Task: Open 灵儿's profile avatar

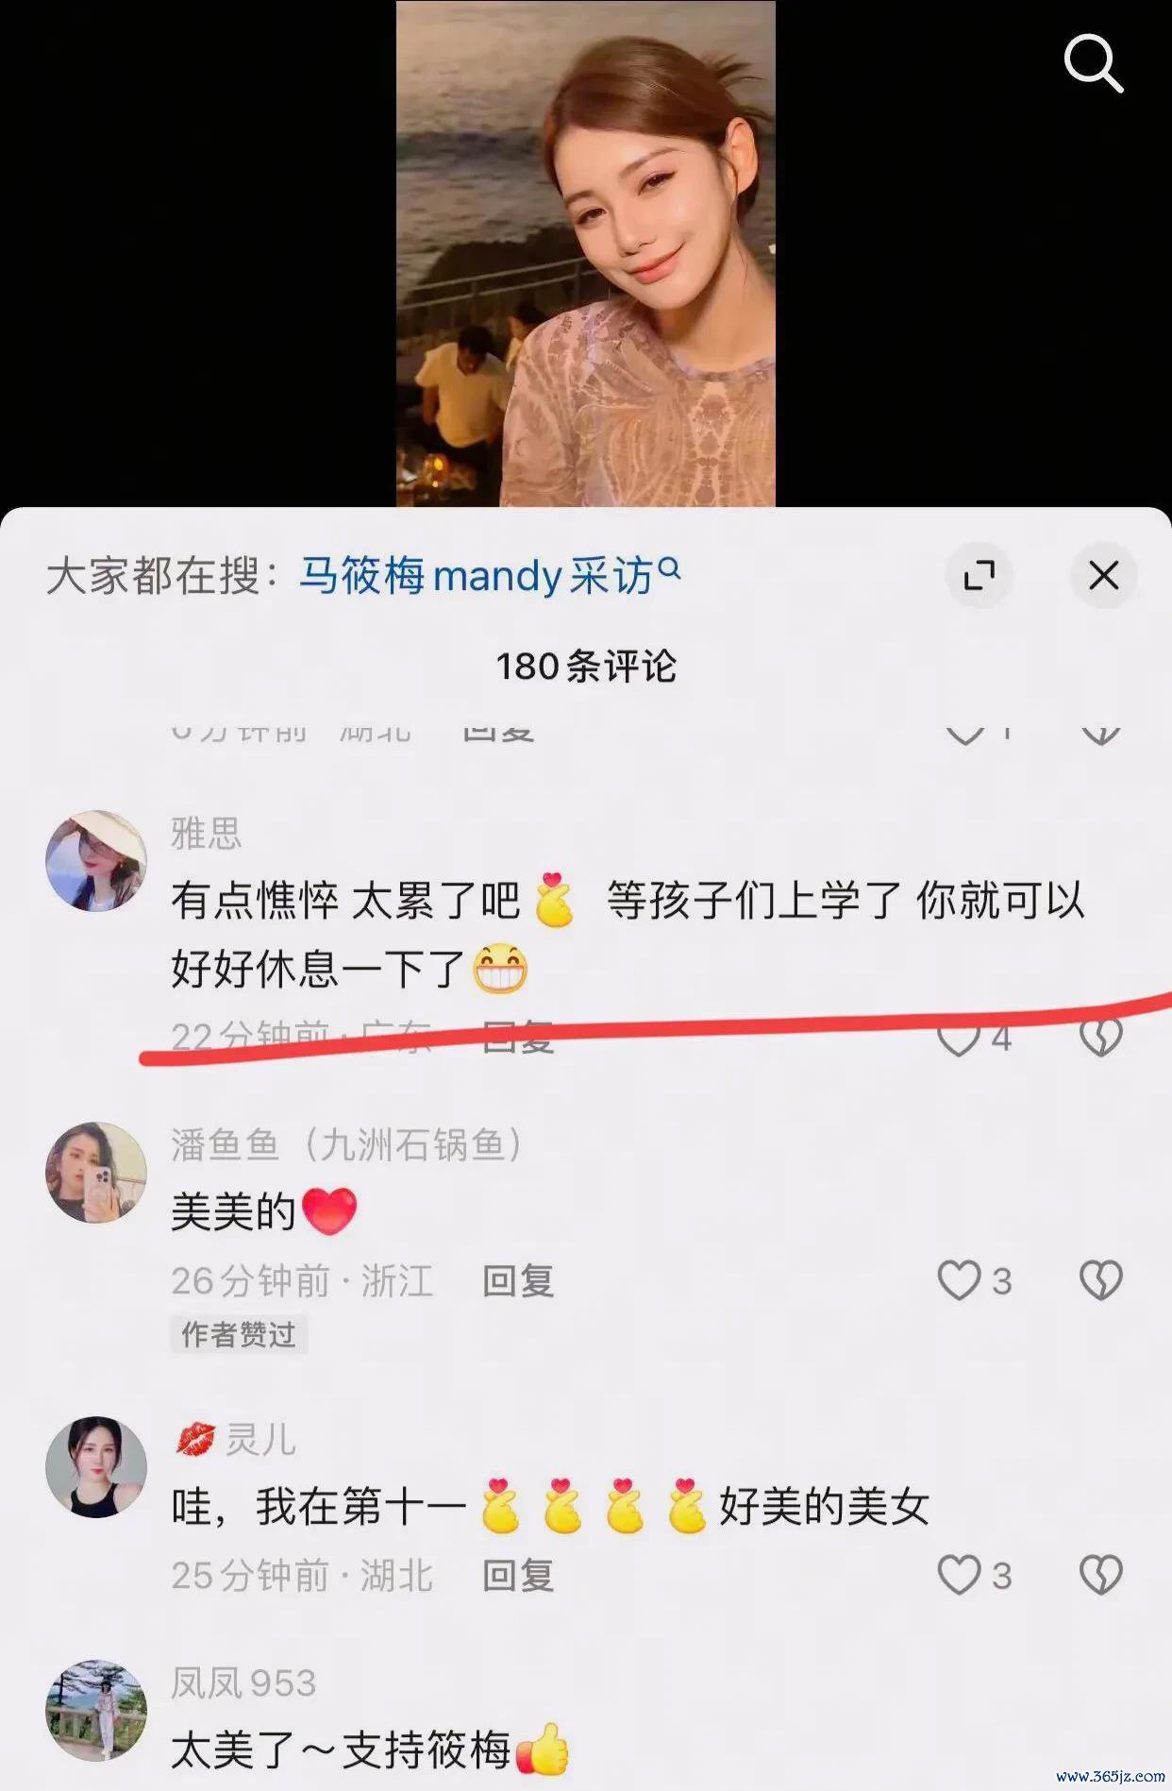Action: [96, 1467]
